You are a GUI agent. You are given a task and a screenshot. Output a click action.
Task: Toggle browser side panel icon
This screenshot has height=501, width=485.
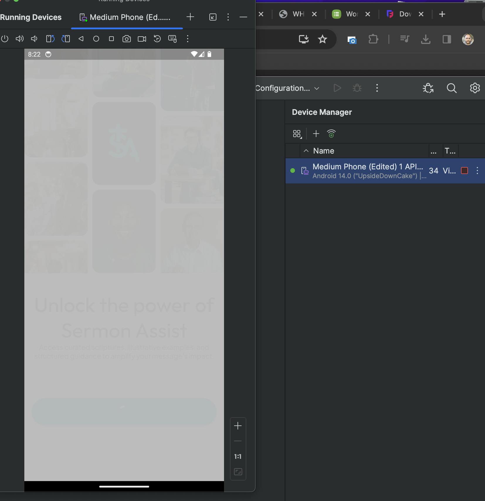[447, 39]
